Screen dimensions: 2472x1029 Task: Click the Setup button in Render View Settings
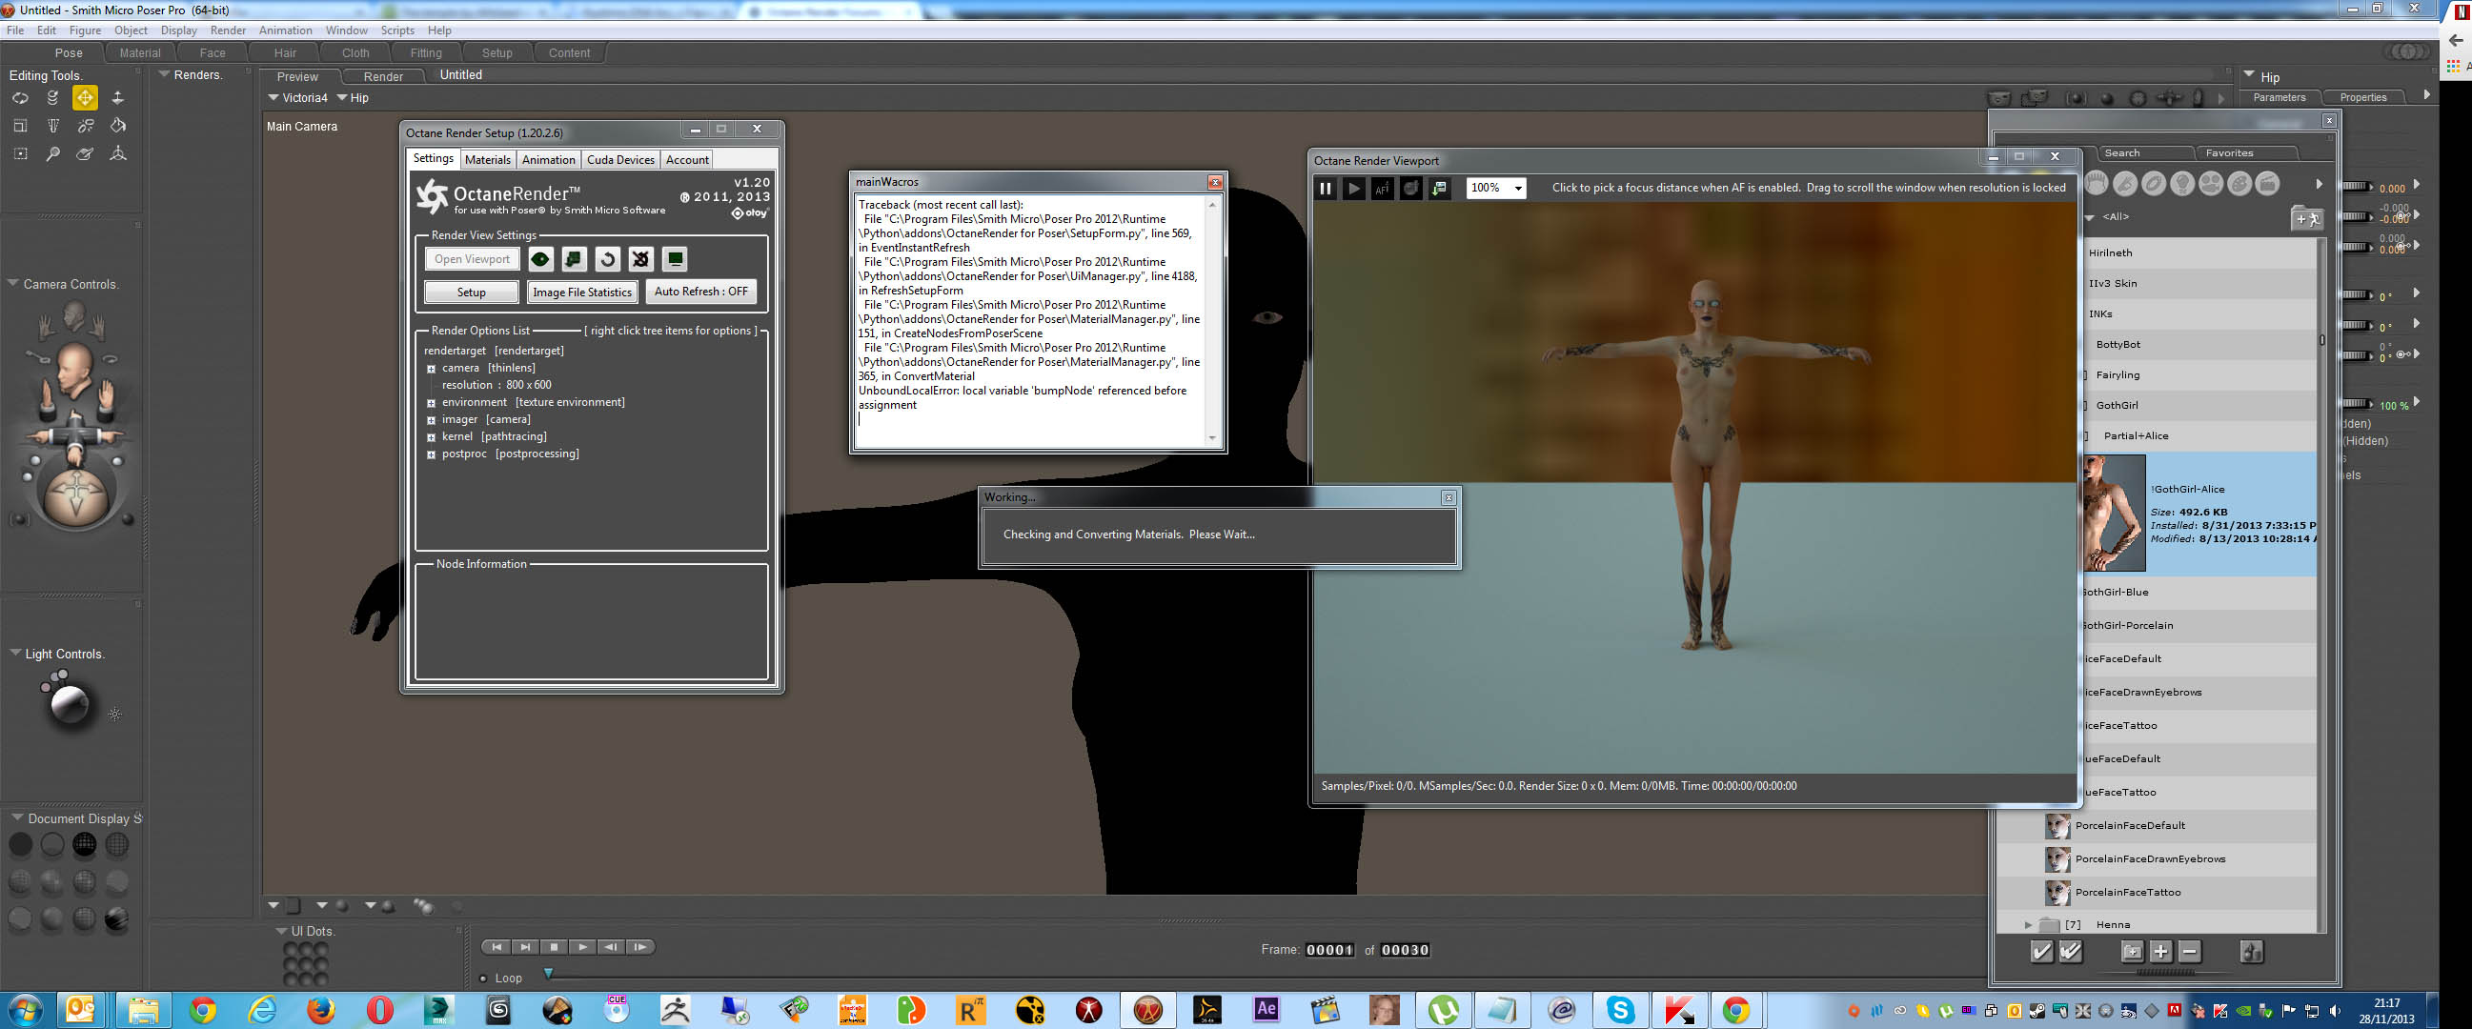(x=471, y=292)
